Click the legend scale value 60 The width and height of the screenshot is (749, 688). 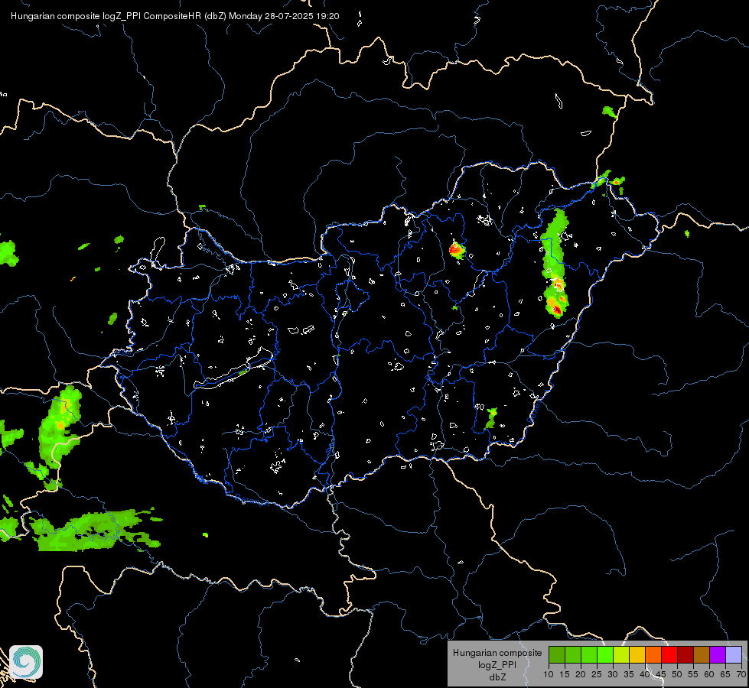tap(709, 675)
